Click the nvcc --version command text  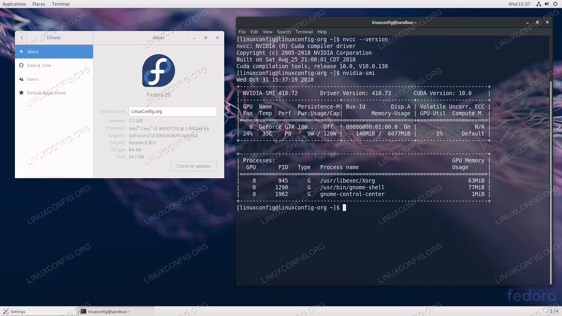coord(365,39)
